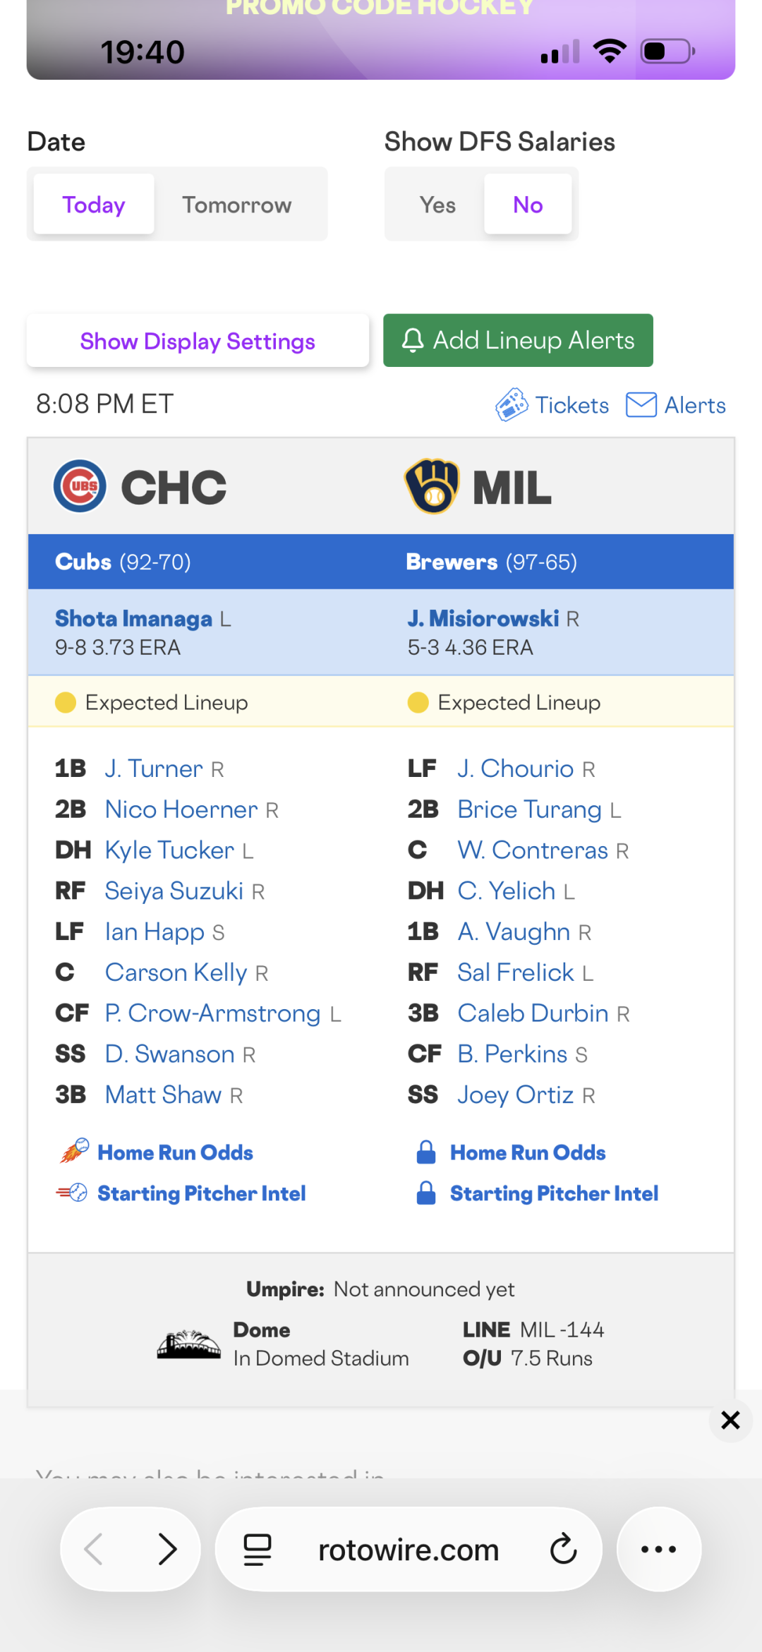Open Cubs Home Run Odds link

(x=175, y=1152)
